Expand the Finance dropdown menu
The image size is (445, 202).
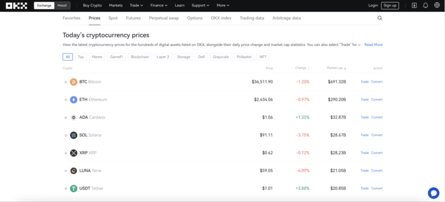coord(159,5)
